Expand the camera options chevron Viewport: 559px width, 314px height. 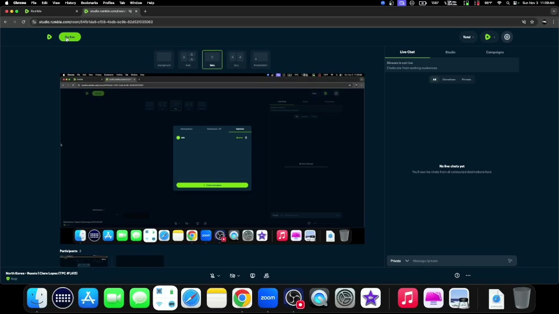(239, 276)
